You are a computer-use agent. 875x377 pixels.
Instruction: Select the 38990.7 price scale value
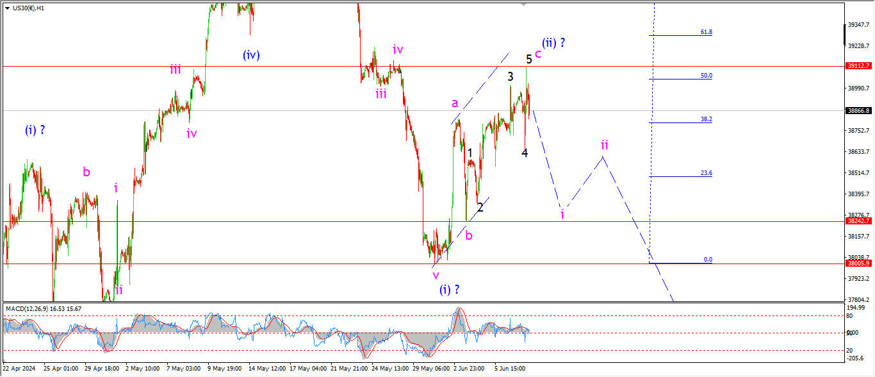[858, 88]
